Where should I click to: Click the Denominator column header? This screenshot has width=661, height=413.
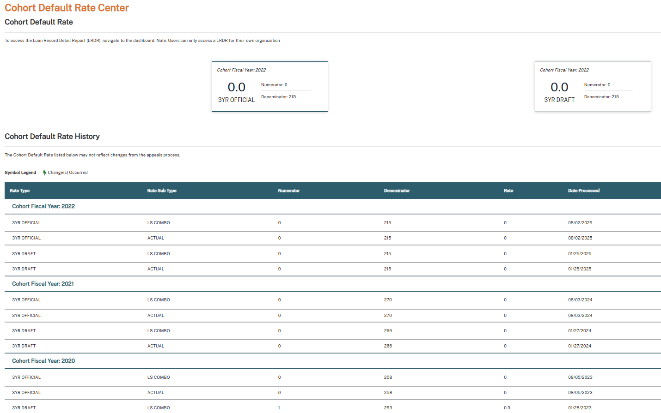click(397, 191)
